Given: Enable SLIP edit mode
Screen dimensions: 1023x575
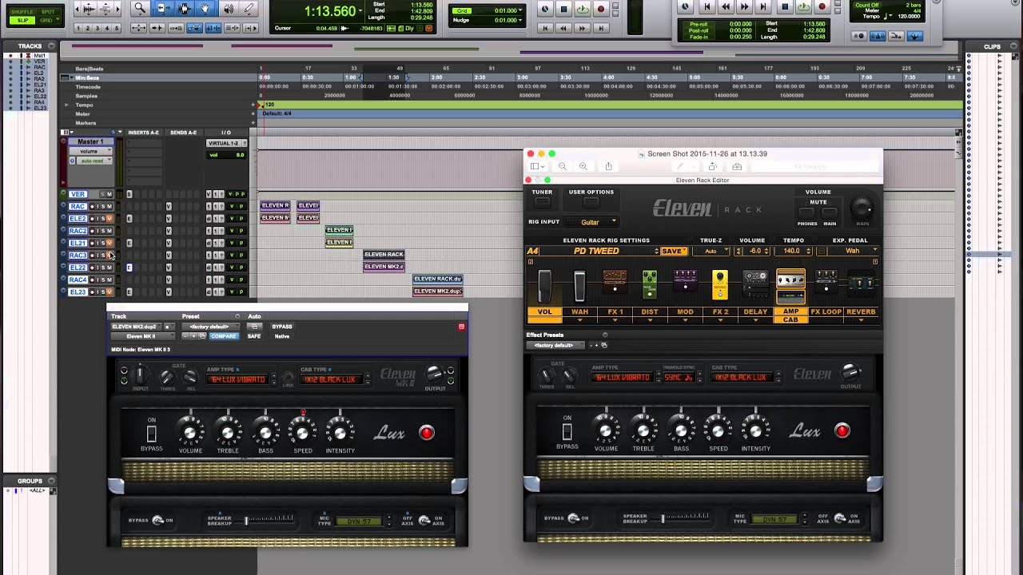Looking at the screenshot, I should tap(23, 20).
